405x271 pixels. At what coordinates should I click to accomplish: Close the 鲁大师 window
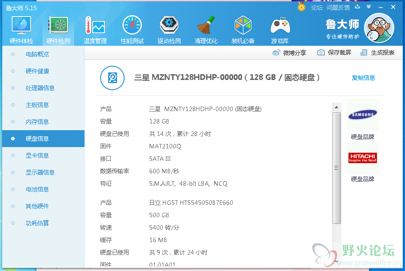(x=393, y=7)
